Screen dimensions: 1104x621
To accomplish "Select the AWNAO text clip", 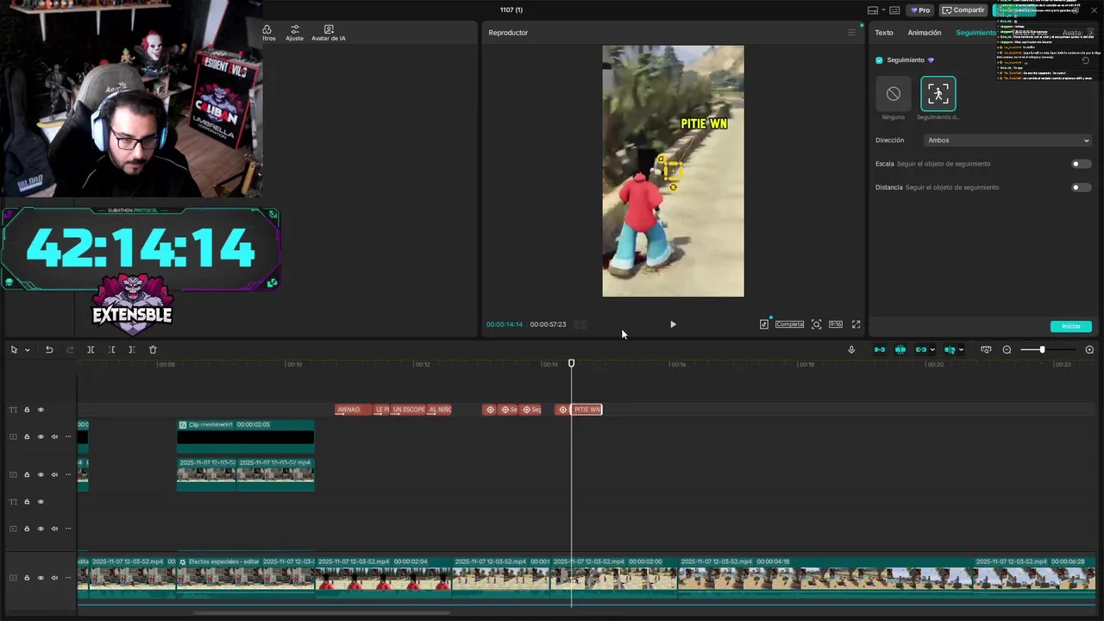I will coord(353,410).
